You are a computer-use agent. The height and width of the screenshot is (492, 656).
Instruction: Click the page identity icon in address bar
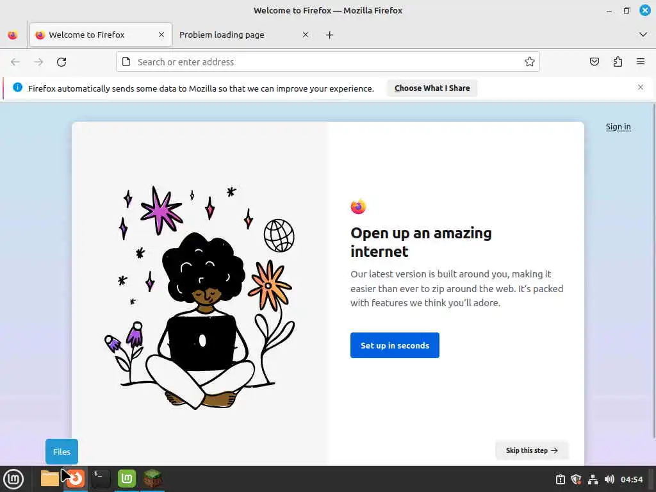(126, 62)
